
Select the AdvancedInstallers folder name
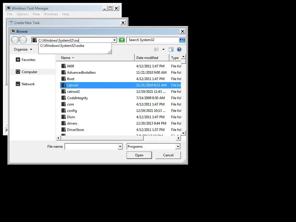tap(81, 73)
